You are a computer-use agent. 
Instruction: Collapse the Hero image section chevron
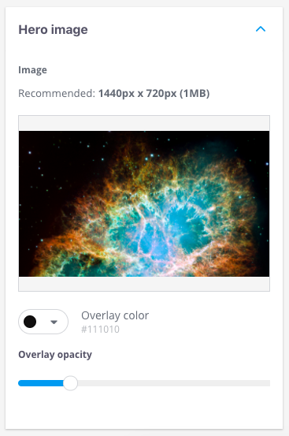point(261,29)
